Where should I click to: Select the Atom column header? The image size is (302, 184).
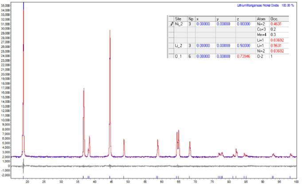tap(262, 19)
